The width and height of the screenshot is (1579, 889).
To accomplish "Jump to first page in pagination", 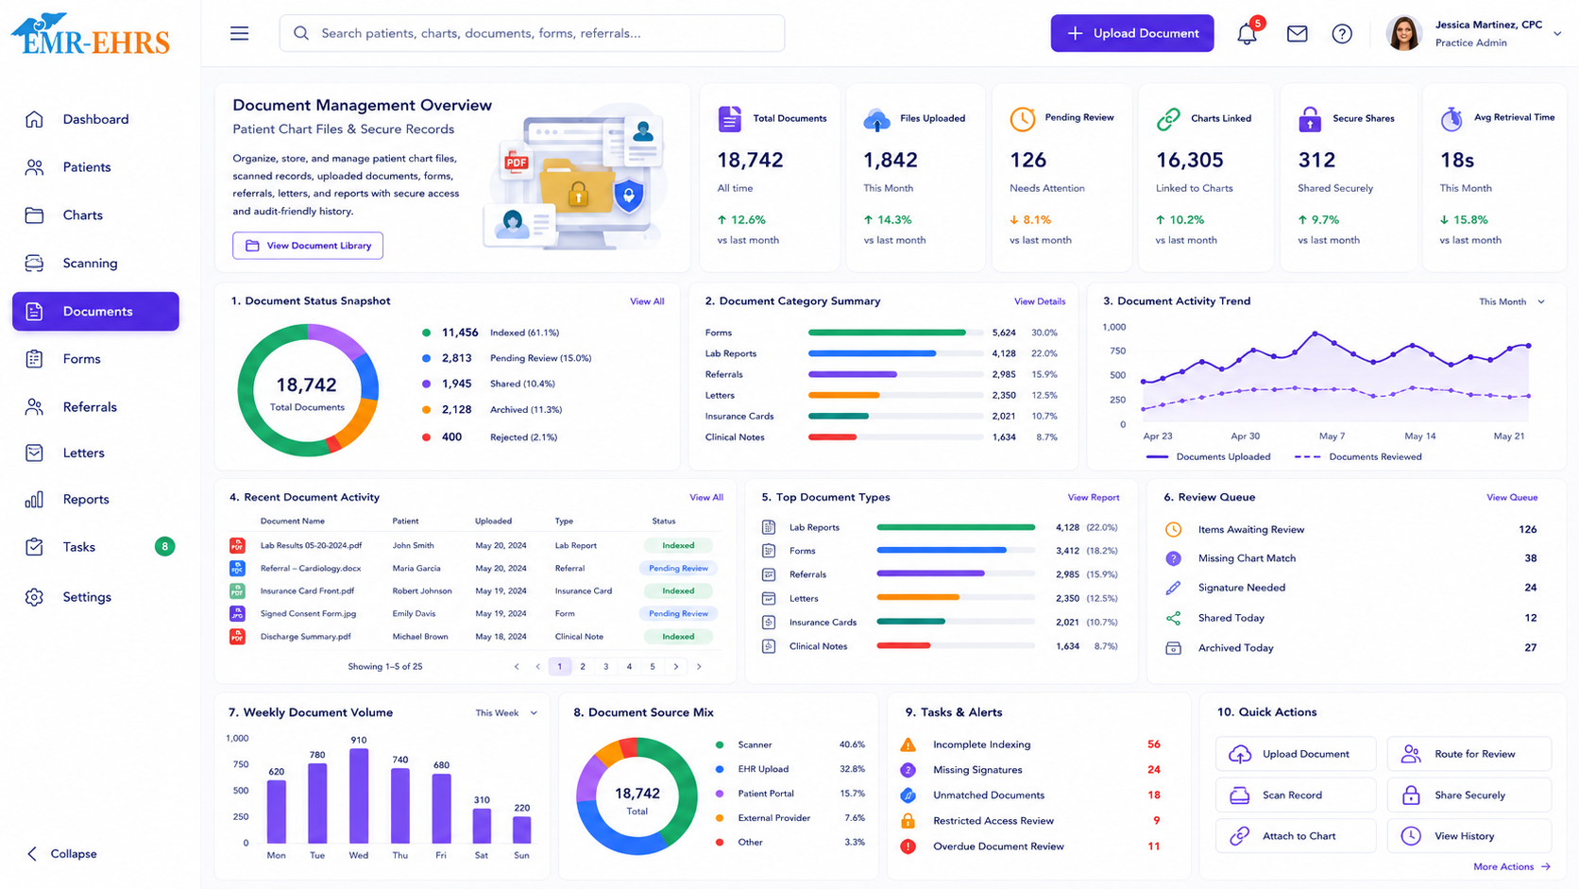I will [517, 667].
